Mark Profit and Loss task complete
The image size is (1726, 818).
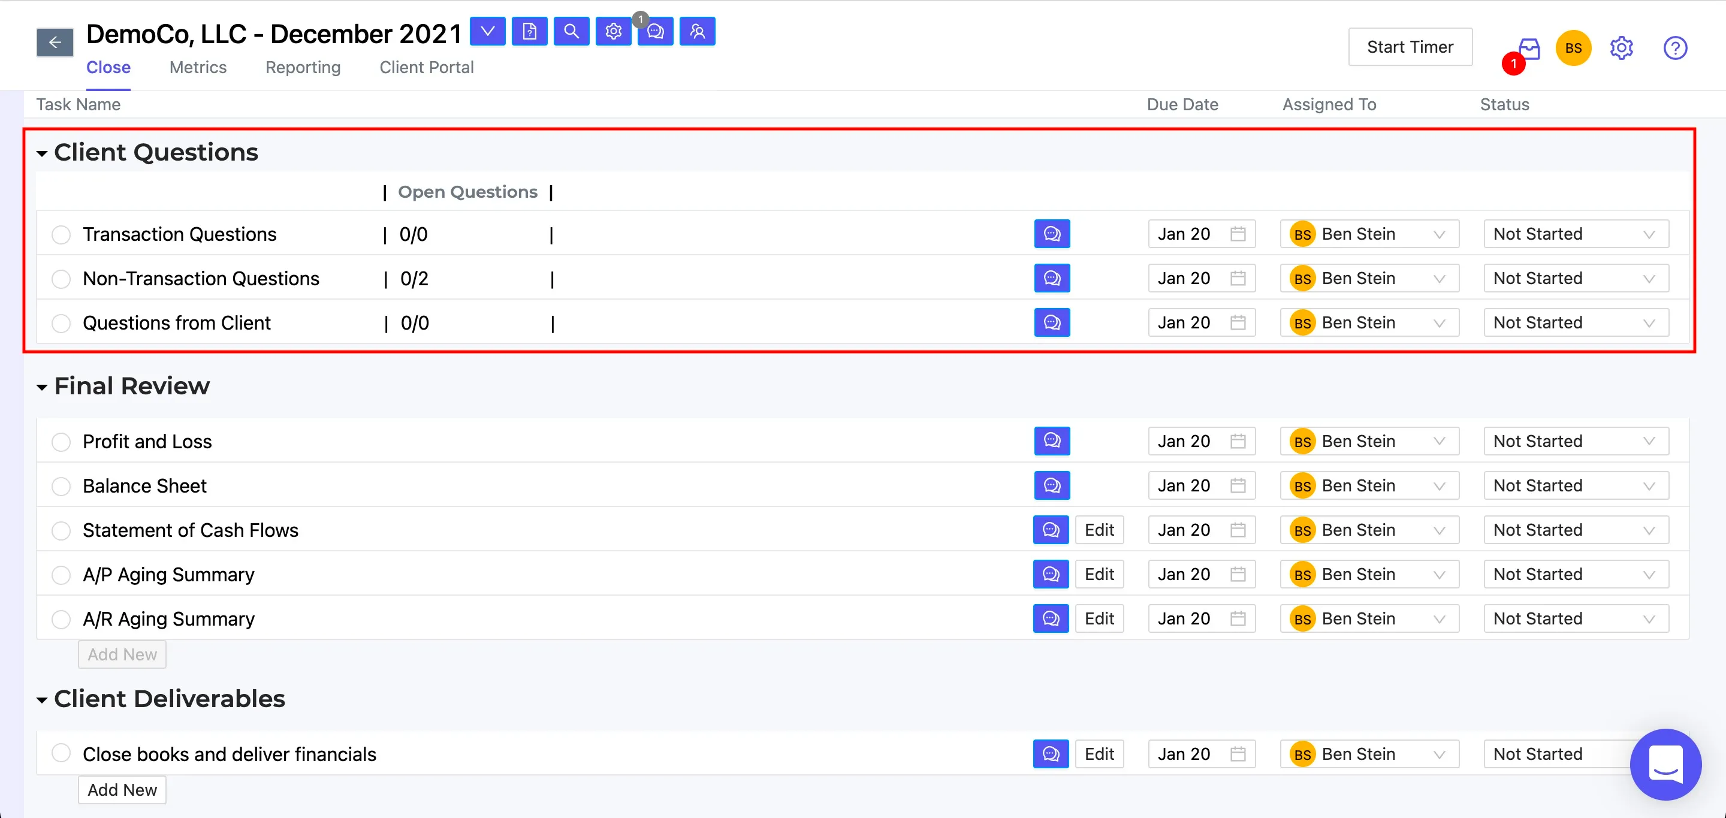tap(61, 442)
